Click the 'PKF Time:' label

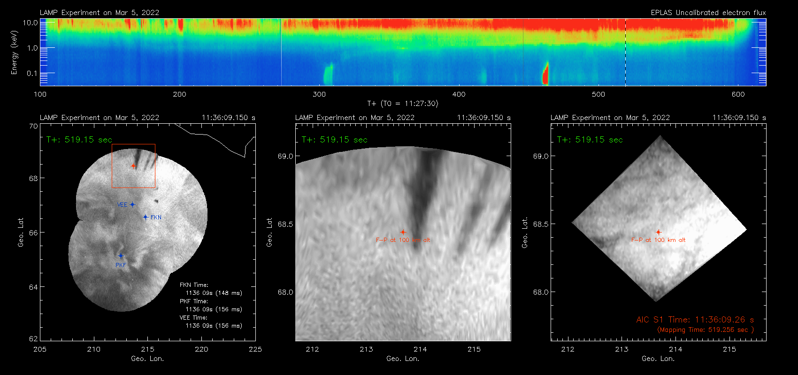coord(194,301)
